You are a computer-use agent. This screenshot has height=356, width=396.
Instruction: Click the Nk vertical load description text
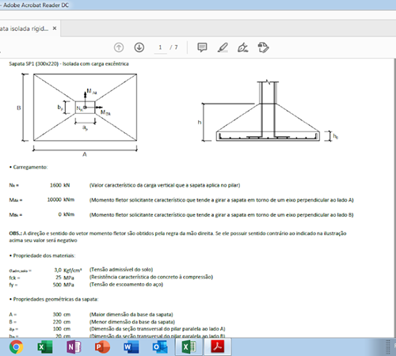[x=165, y=185]
